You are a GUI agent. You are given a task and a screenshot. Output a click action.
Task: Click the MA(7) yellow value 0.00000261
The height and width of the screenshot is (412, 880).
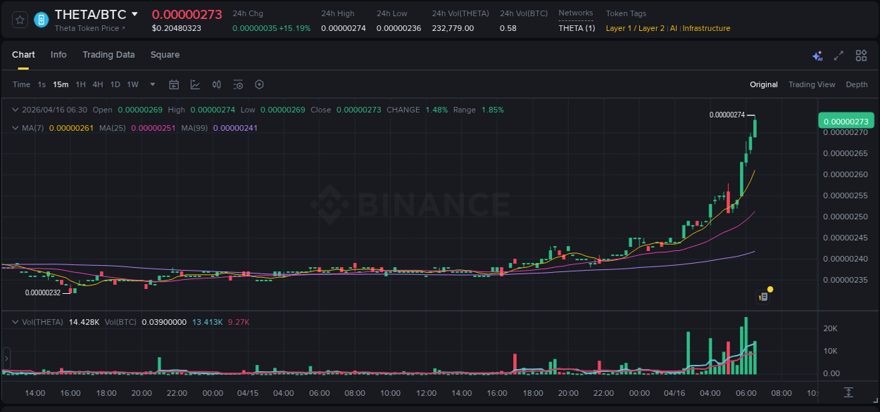click(71, 128)
